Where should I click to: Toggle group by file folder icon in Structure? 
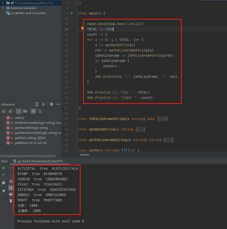[25, 111]
